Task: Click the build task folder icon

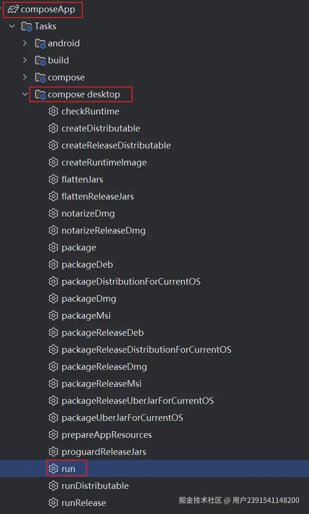Action: pyautogui.click(x=41, y=61)
